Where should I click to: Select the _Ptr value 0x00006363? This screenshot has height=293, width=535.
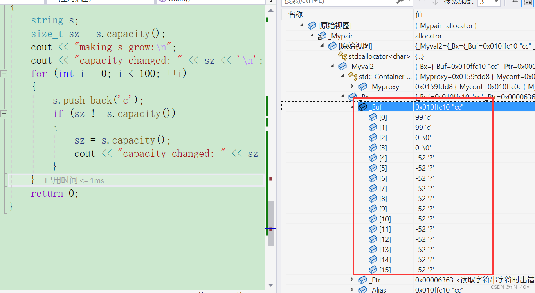(435, 280)
